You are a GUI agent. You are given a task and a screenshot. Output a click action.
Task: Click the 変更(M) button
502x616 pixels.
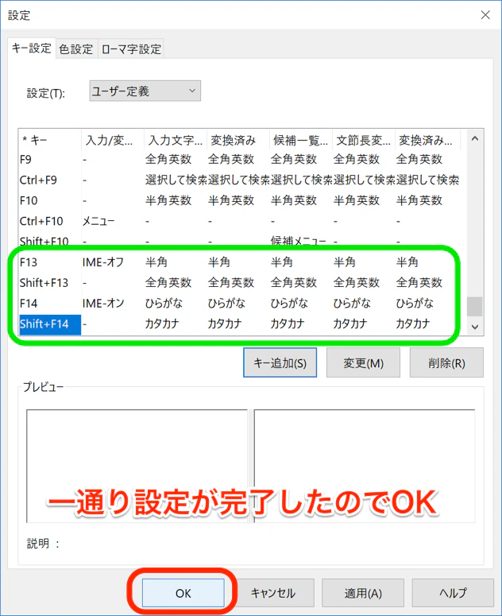(x=363, y=362)
